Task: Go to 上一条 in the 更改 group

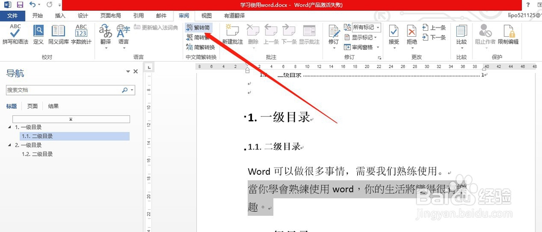Action: [x=434, y=28]
